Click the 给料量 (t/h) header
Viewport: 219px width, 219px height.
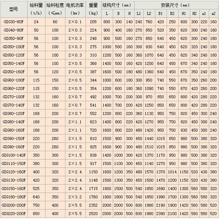click(x=36, y=9)
